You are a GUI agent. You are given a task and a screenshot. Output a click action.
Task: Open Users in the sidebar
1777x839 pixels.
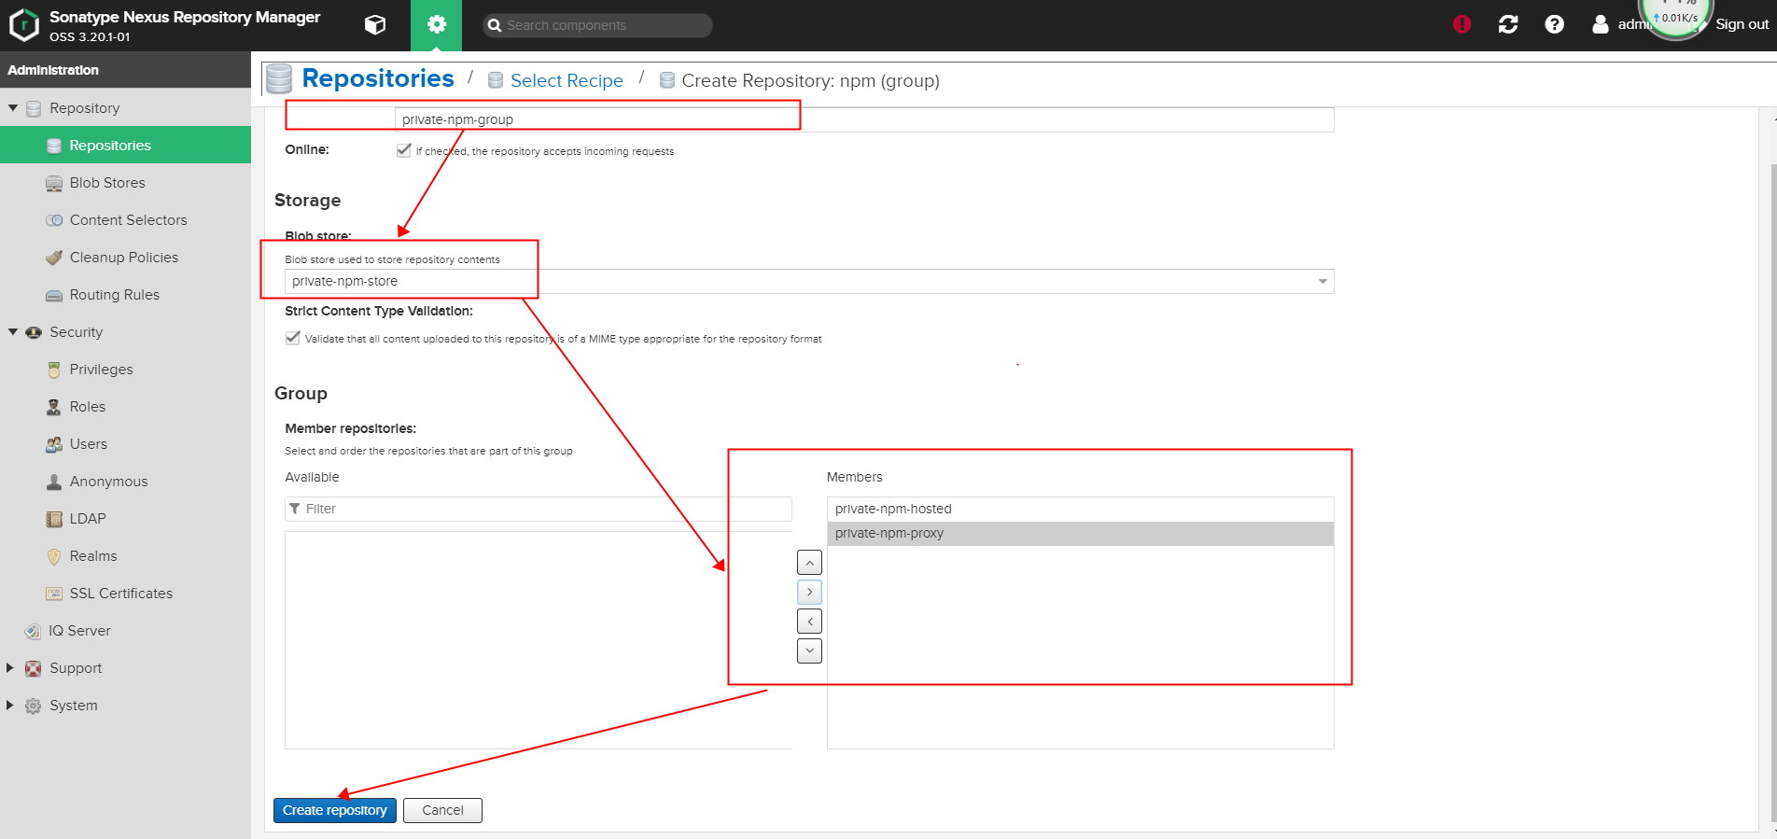coord(125,444)
